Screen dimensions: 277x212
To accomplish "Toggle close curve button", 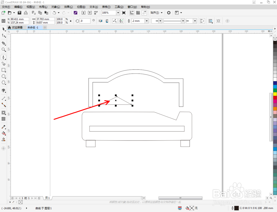I will coord(202,21).
